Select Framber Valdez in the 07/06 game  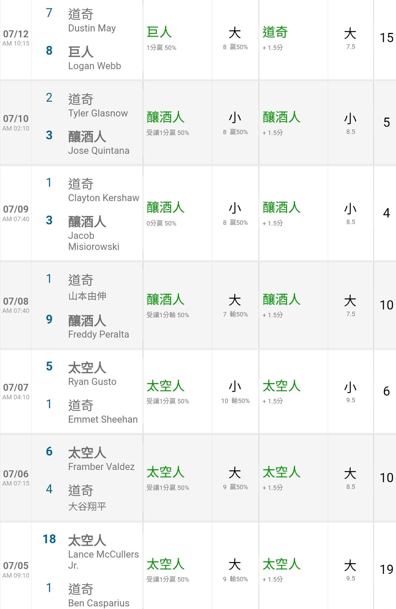[x=101, y=467]
